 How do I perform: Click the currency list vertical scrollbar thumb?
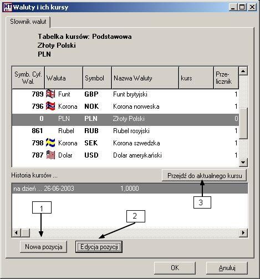pos(243,123)
